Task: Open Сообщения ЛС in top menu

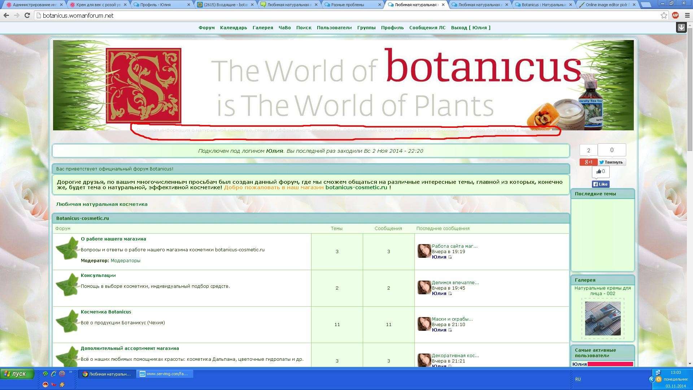Action: [x=427, y=28]
